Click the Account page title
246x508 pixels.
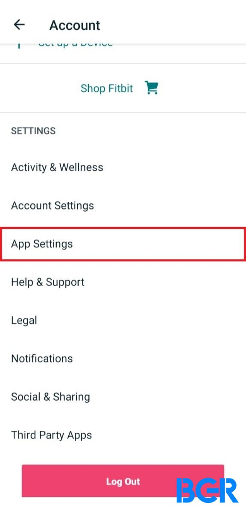tap(75, 25)
